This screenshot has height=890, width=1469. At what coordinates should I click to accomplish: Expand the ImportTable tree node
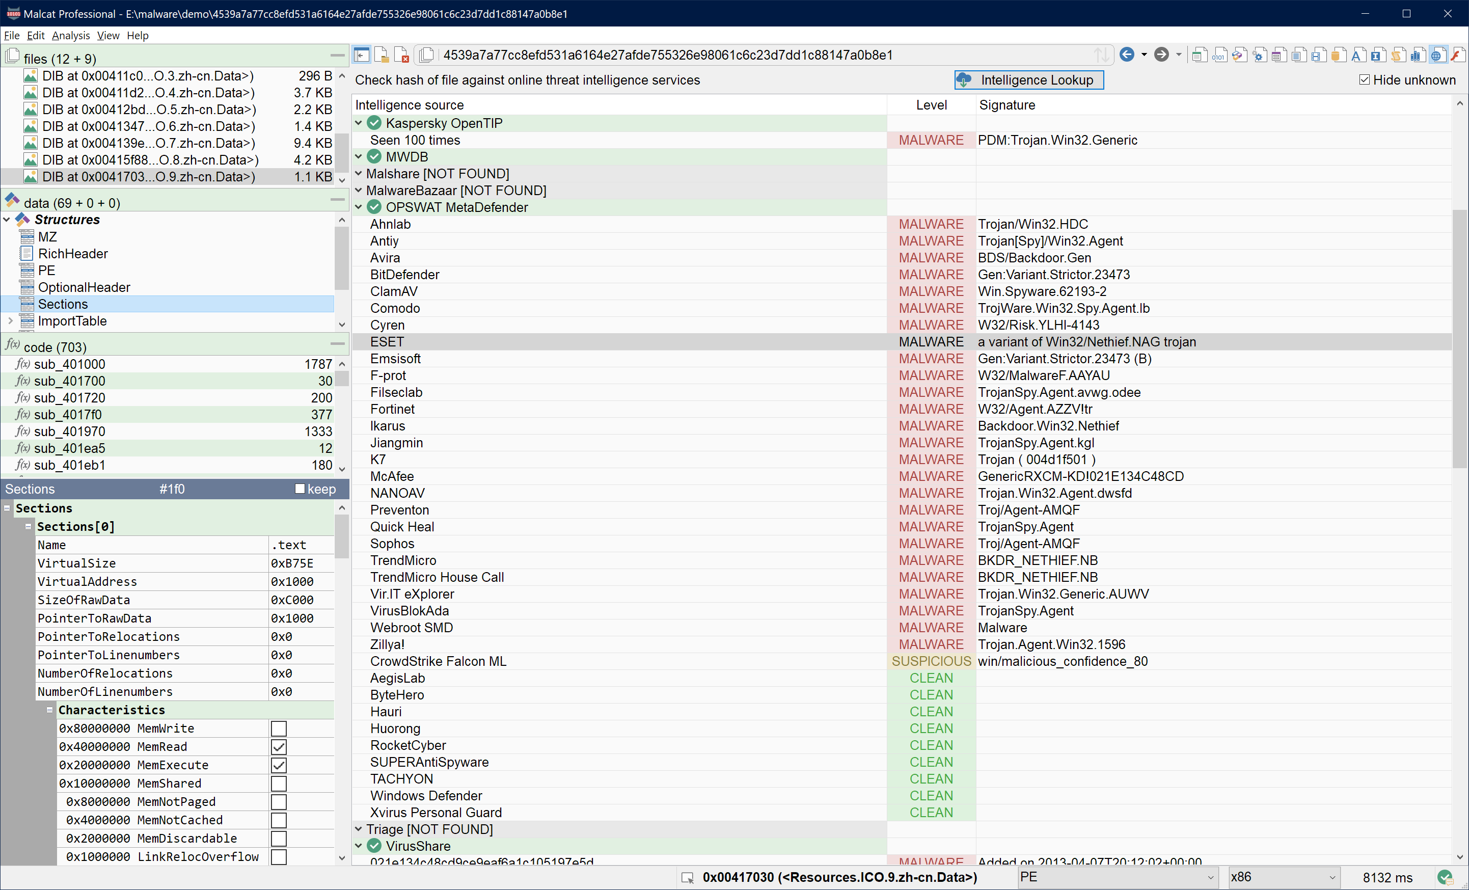(10, 321)
